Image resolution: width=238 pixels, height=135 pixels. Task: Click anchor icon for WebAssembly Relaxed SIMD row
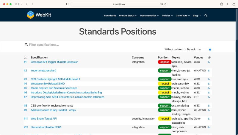coord(209,84)
